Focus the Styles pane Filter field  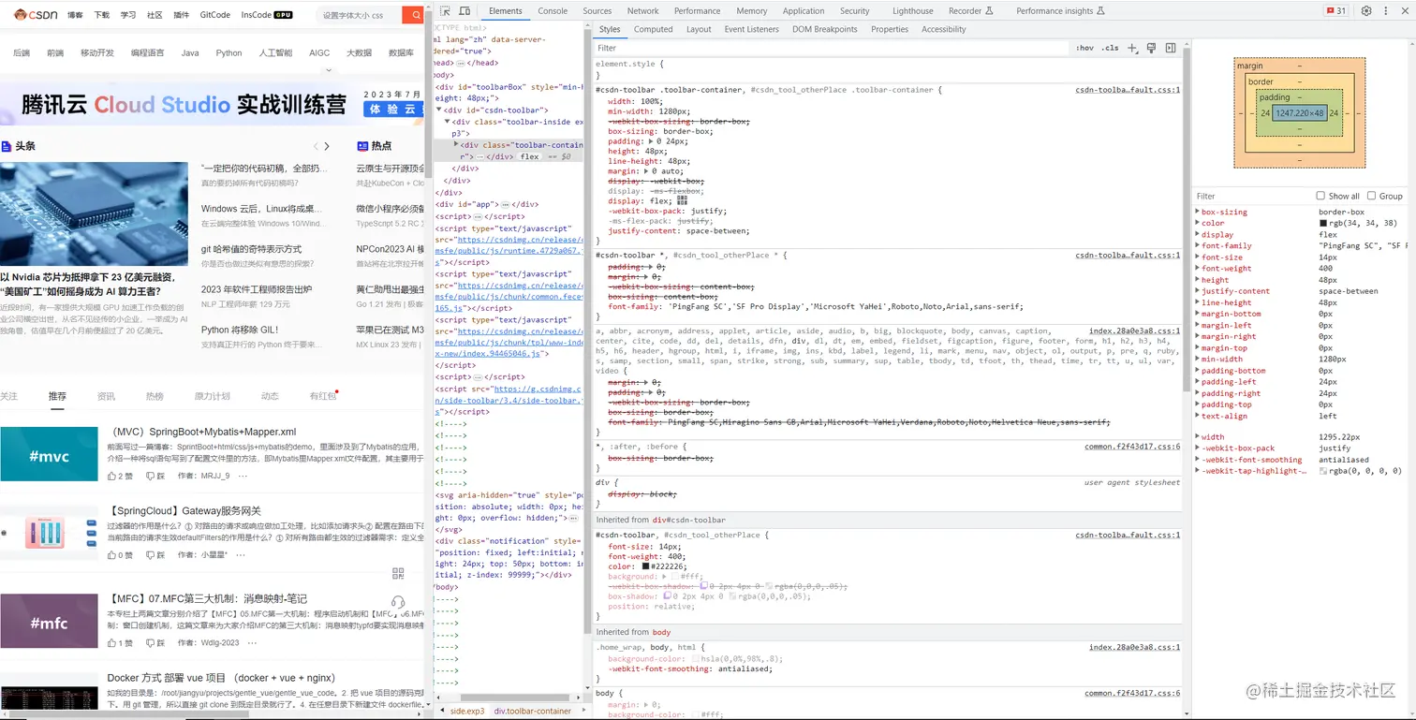(832, 48)
